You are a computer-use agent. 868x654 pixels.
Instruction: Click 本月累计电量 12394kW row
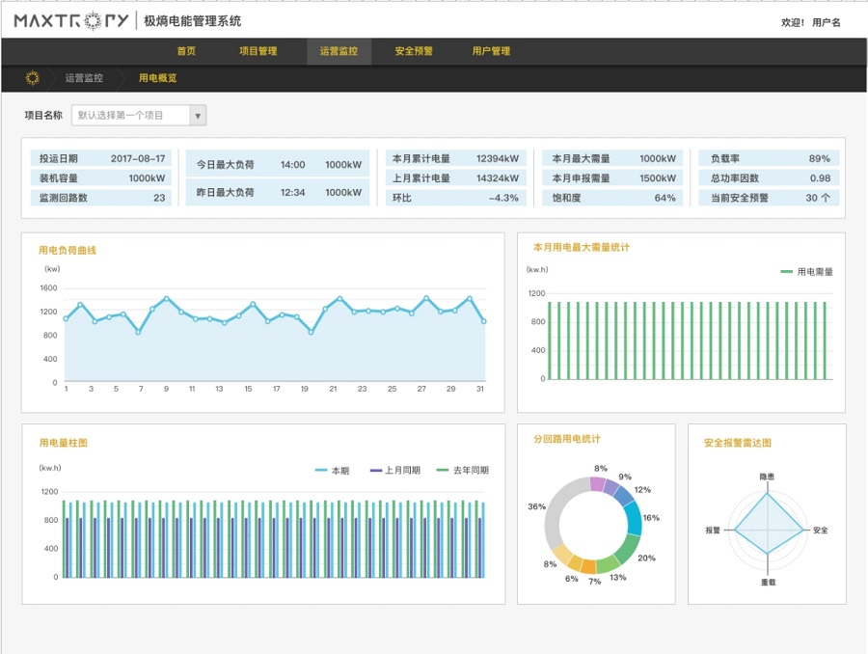click(x=455, y=158)
